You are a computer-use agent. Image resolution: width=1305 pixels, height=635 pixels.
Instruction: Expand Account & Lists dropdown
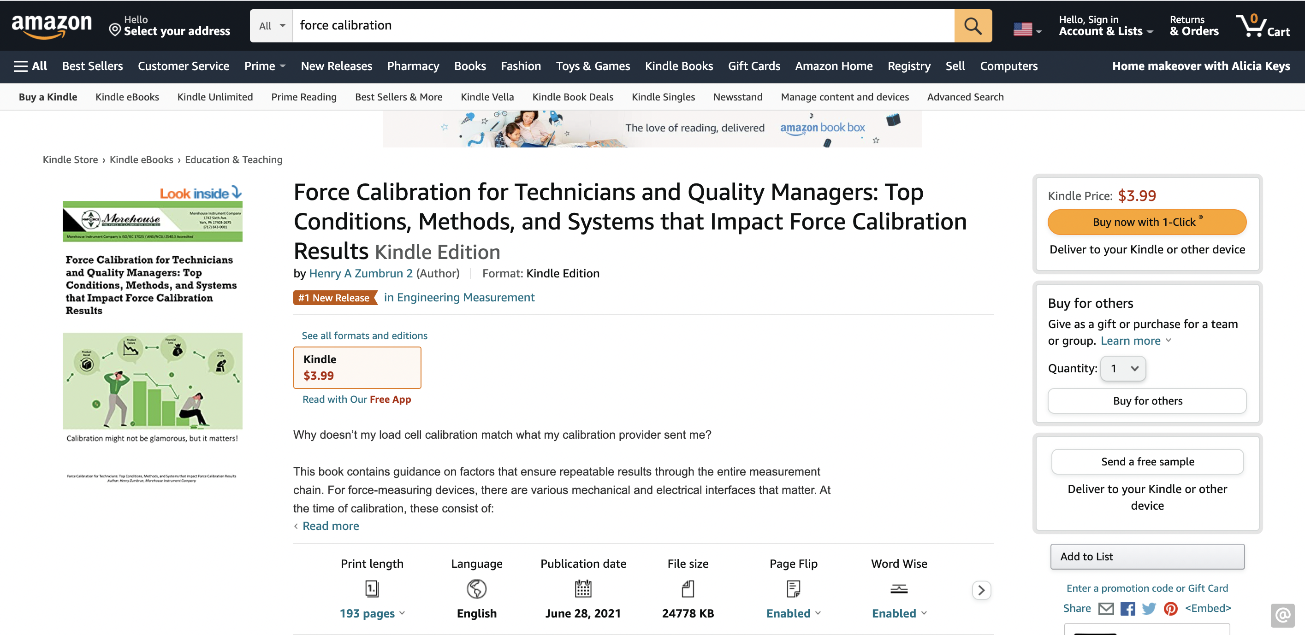(x=1106, y=25)
